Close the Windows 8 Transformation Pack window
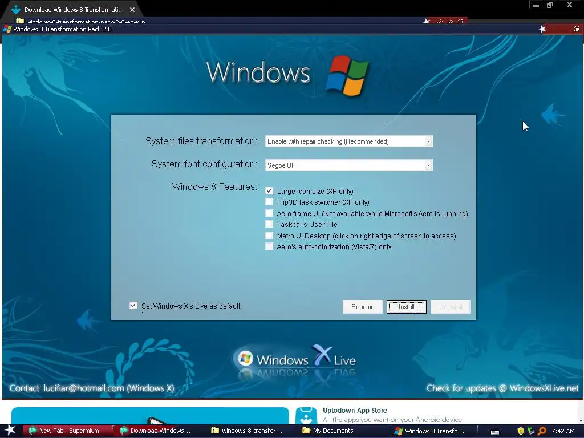The height and width of the screenshot is (438, 584). click(577, 29)
